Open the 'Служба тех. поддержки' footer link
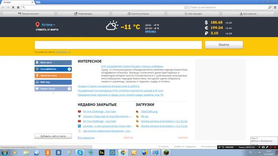The image size is (278, 156). pos(185,146)
